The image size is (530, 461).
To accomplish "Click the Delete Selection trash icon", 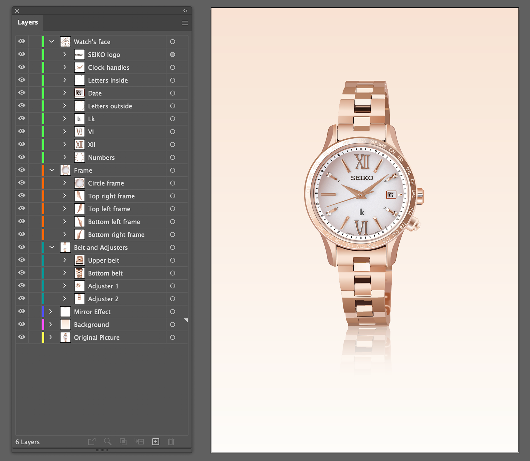I will [171, 441].
